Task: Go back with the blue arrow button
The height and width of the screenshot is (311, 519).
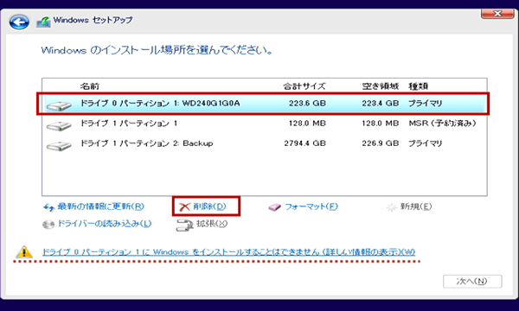Action: point(19,22)
